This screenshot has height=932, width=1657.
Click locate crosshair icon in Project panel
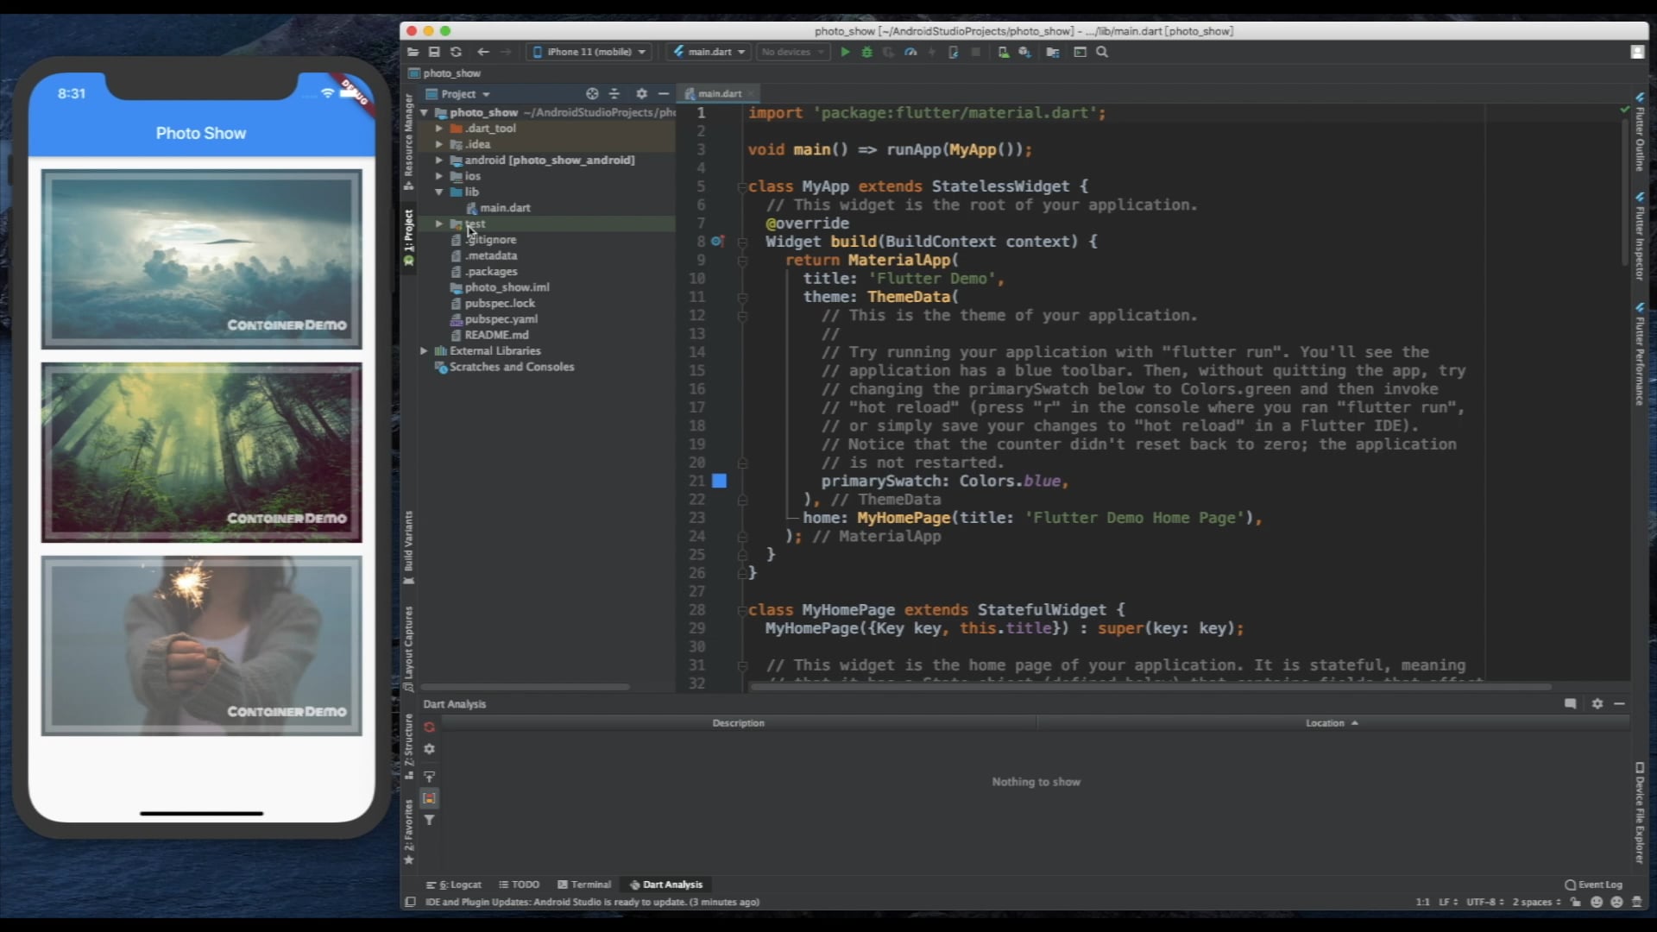click(x=592, y=93)
